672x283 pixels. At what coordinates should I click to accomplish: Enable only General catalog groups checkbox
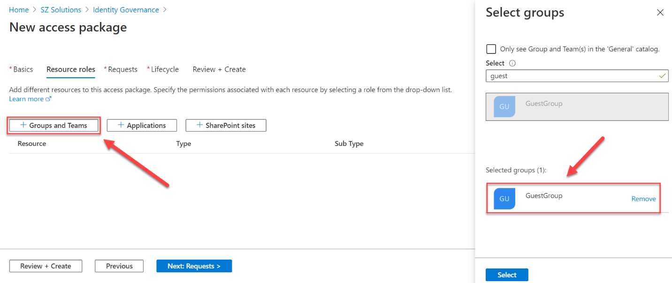coord(491,48)
